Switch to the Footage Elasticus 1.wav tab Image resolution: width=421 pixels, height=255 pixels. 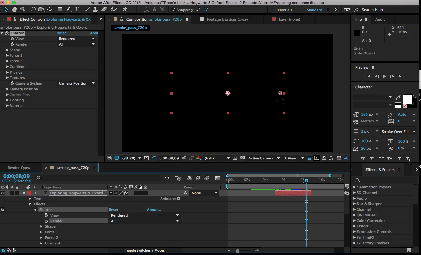pos(227,19)
